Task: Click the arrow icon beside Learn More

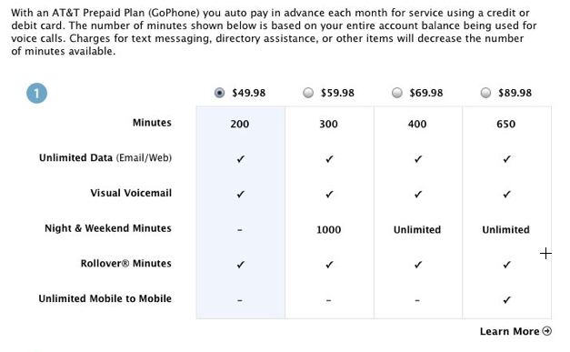Action: click(546, 331)
